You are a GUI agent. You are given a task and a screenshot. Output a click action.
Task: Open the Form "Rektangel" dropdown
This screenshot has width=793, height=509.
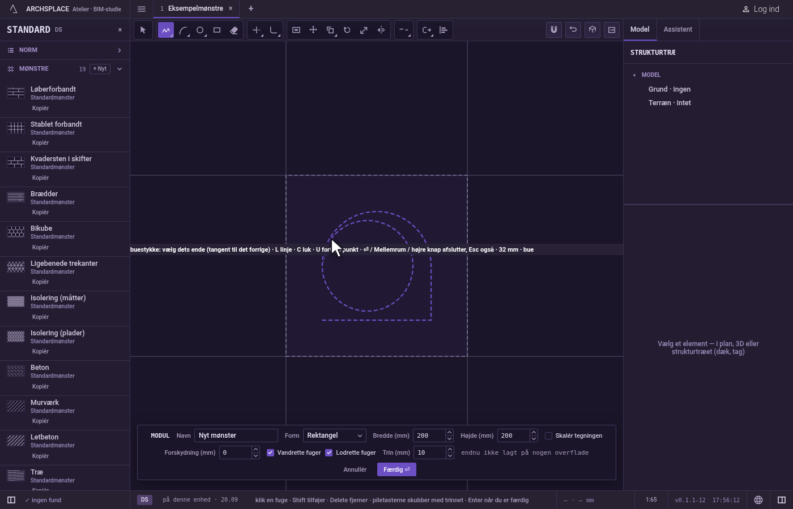335,435
